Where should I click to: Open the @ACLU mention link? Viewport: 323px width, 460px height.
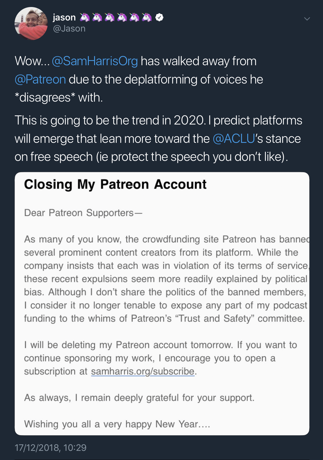point(234,139)
